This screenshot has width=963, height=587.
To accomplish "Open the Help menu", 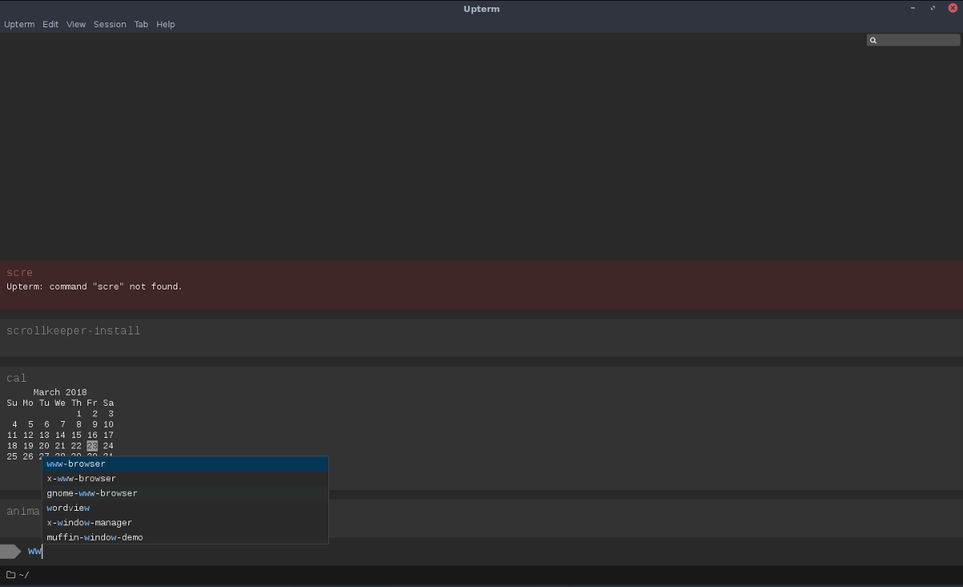I will [x=165, y=24].
